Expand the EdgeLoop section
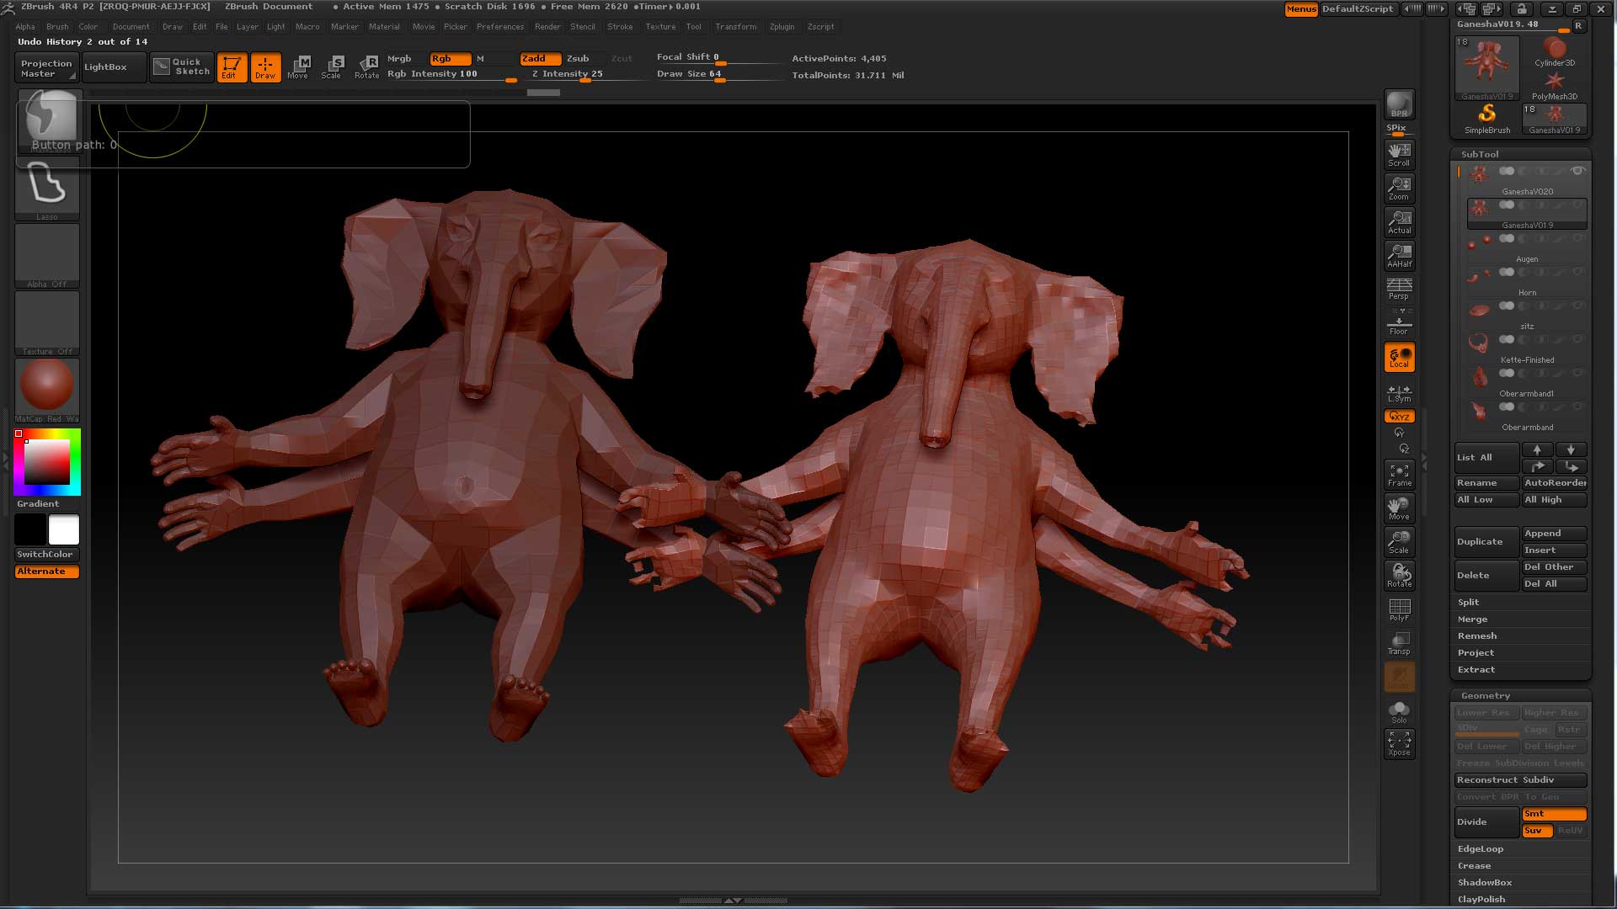The image size is (1617, 909). point(1480,848)
